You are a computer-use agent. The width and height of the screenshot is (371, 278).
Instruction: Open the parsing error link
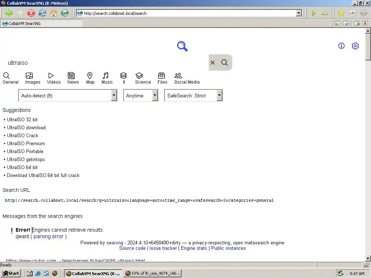pos(49,236)
